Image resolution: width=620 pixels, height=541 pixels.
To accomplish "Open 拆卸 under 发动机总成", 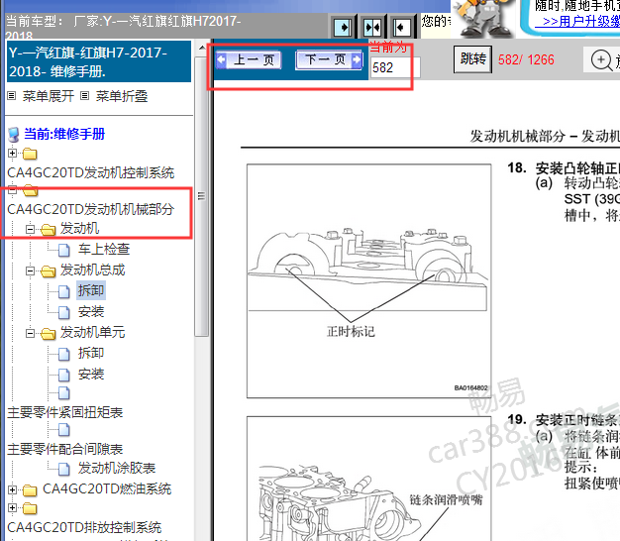I will [x=91, y=290].
